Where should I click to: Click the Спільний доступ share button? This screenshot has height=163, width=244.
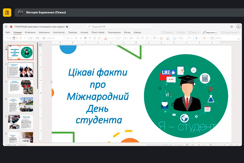(230, 32)
